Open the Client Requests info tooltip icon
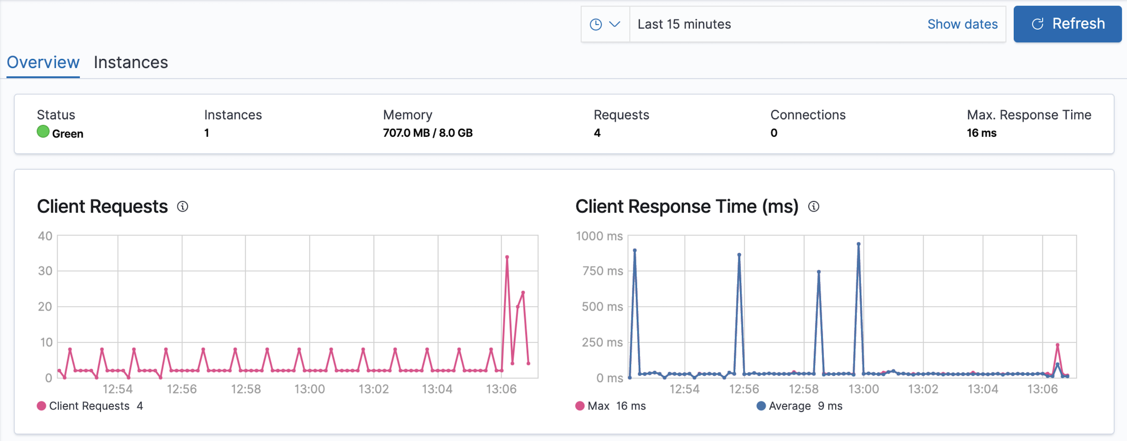 (x=183, y=207)
